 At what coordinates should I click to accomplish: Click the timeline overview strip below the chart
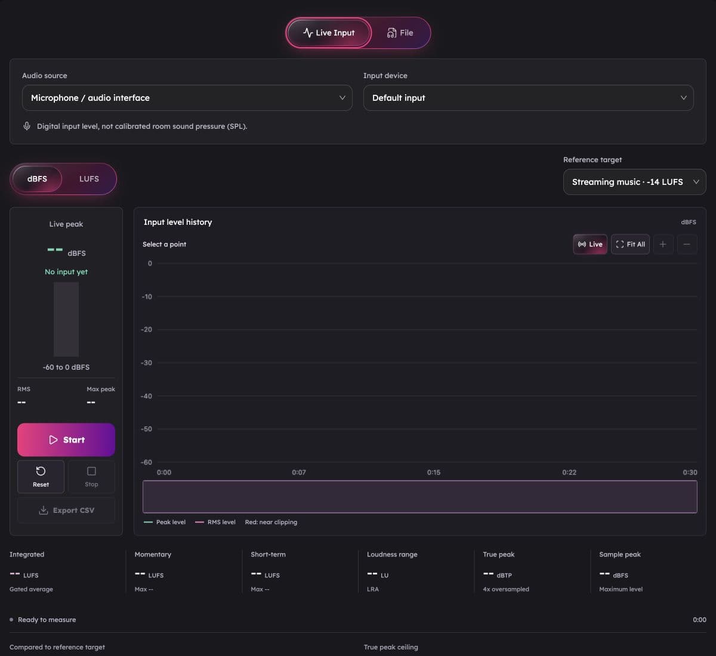(419, 497)
